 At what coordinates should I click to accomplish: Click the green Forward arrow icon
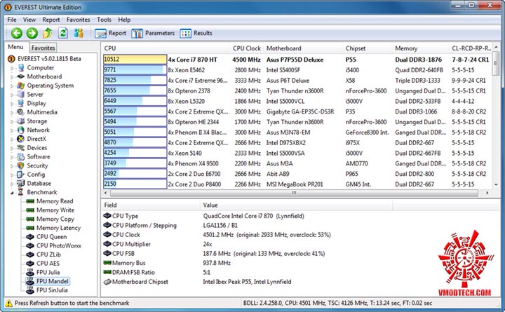coord(32,33)
